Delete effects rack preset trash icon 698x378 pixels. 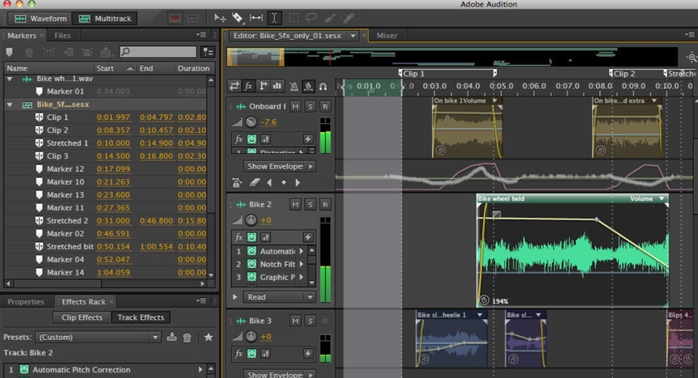coord(188,338)
